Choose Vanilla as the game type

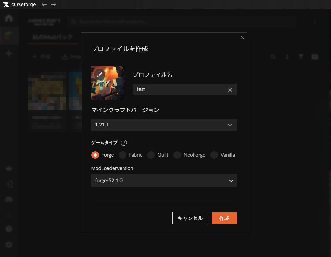click(x=214, y=155)
